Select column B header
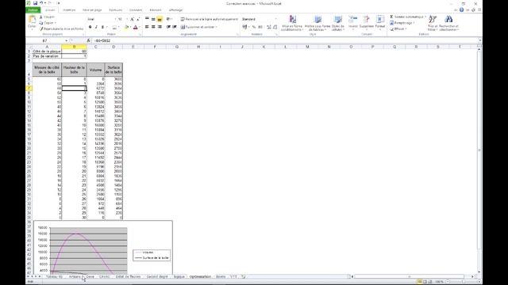The image size is (508, 285). (x=74, y=47)
